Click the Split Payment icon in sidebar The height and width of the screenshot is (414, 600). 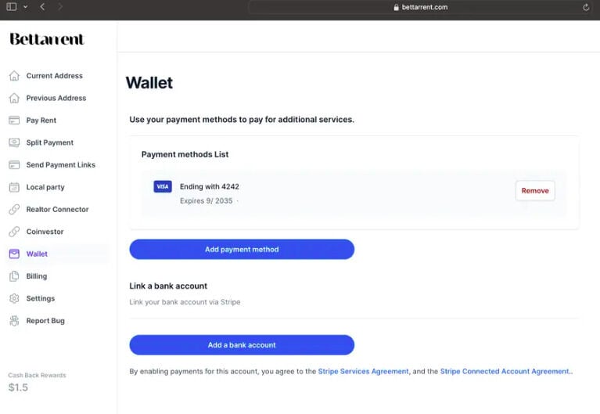[14, 142]
